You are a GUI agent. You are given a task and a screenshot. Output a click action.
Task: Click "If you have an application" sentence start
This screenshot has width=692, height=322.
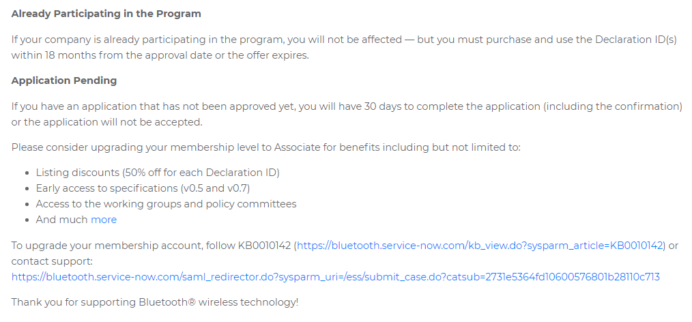coord(75,106)
